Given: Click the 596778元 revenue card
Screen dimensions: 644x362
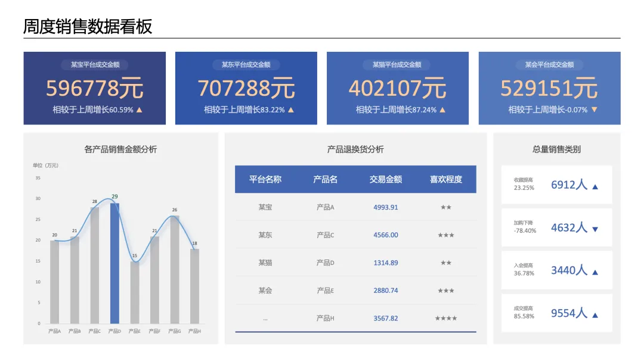Looking at the screenshot, I should [94, 88].
